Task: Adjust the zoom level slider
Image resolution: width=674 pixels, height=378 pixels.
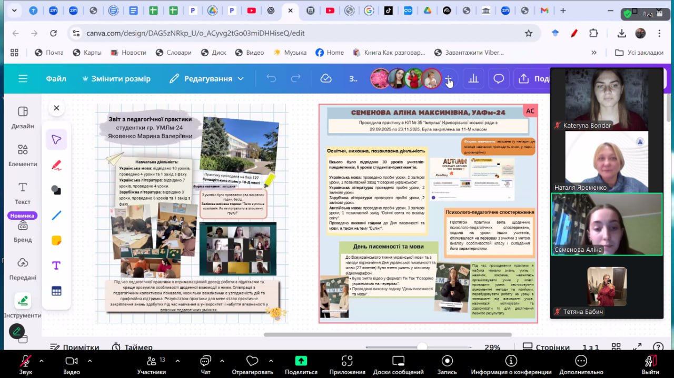Action: (x=422, y=347)
